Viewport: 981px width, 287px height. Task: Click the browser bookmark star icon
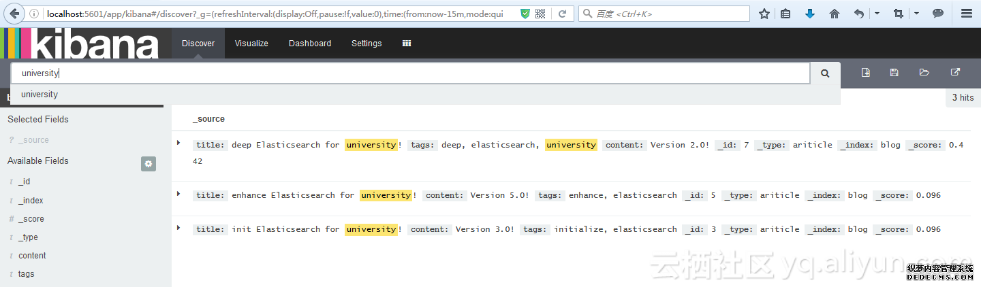click(x=764, y=14)
